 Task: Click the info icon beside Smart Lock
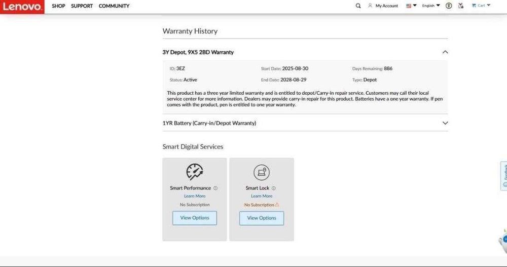274,188
